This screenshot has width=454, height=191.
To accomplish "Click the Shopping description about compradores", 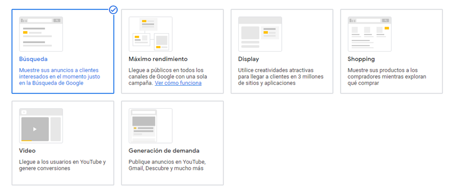I will [x=387, y=77].
